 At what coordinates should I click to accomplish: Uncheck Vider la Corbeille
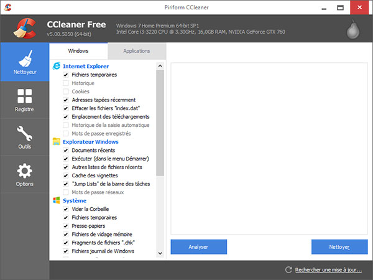(x=66, y=210)
